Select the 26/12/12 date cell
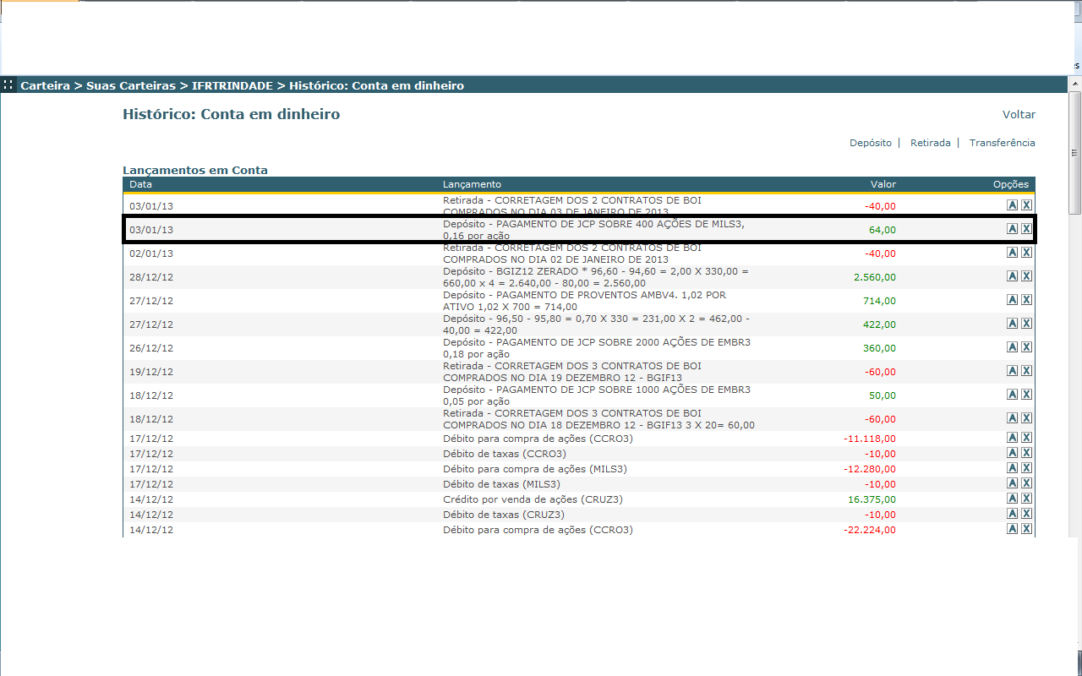This screenshot has width=1082, height=676. 151,348
